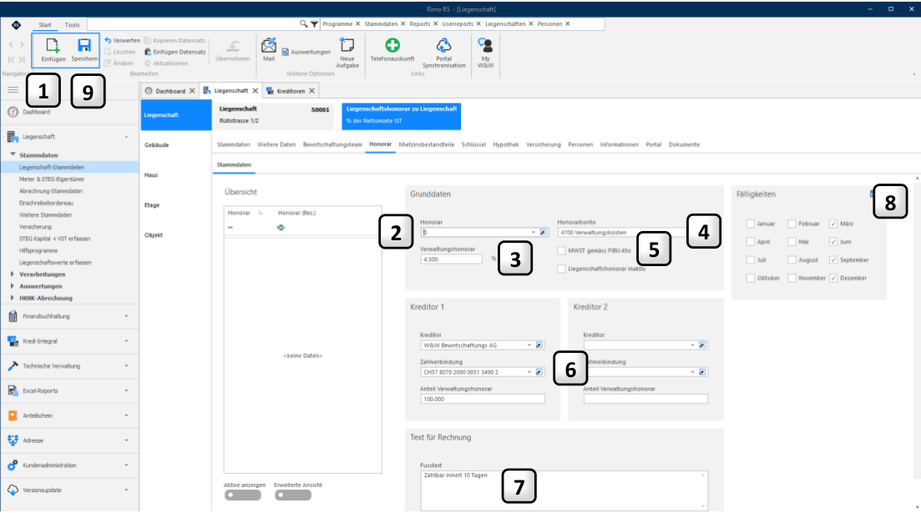This screenshot has height=513, width=921.
Task: Toggle the hamburger sidebar menu
Action: pos(13,90)
